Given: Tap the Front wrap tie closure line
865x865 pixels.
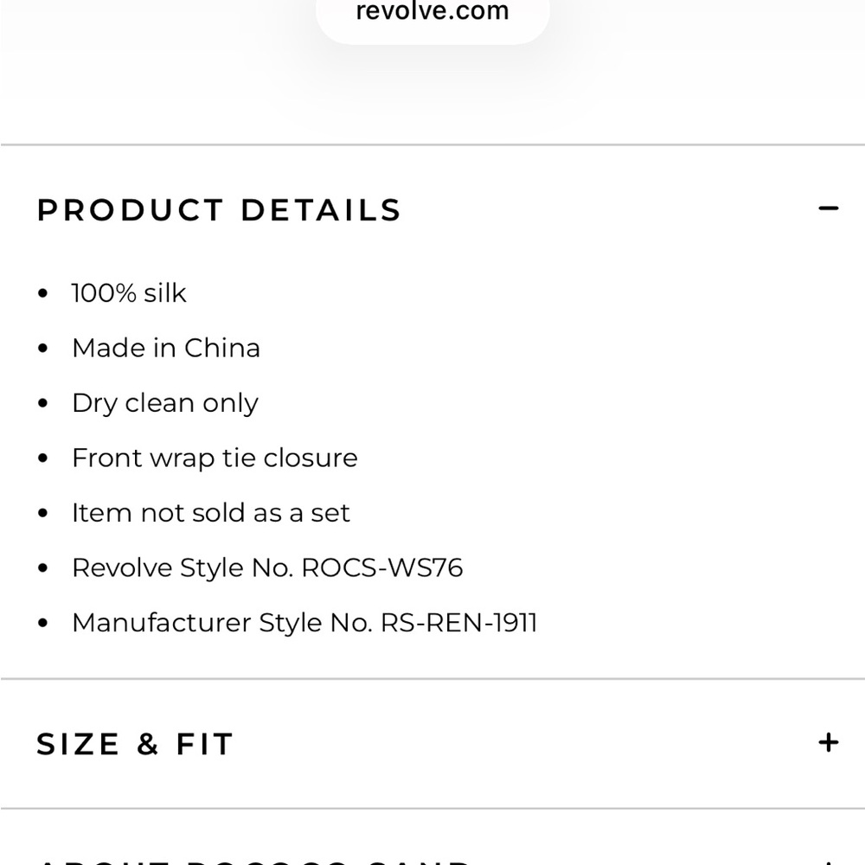Looking at the screenshot, I should tap(215, 458).
